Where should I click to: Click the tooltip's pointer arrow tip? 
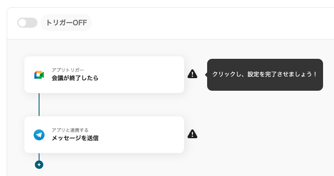tap(206, 75)
